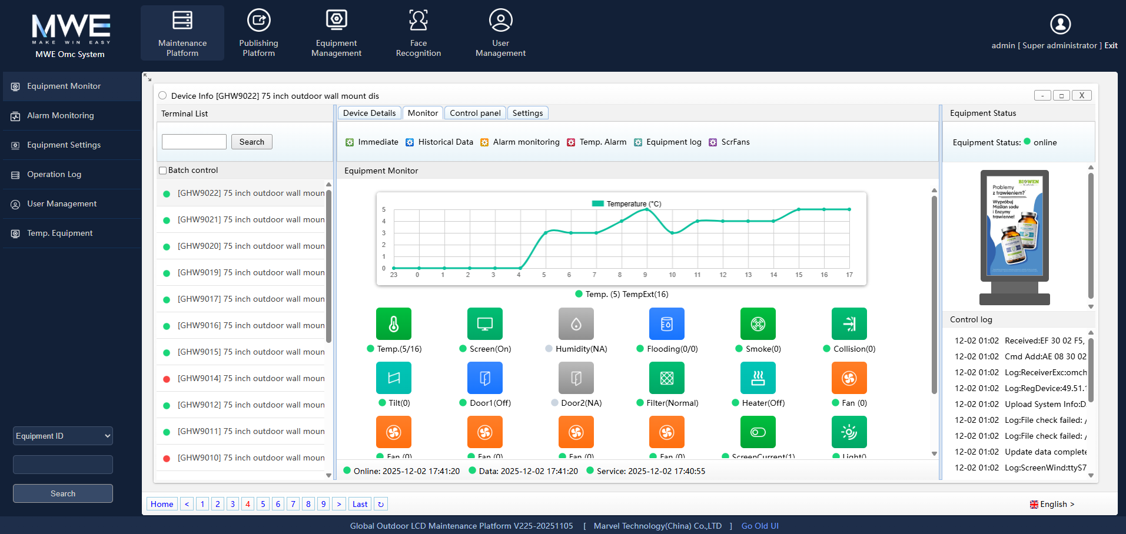Click the Temperature legend color swatch

(597, 203)
